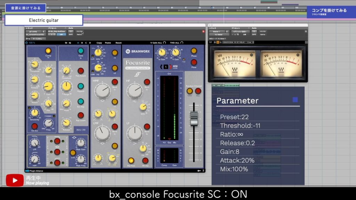Image resolution: width=356 pixels, height=200 pixels.
Task: Click the license key icon in footer
Action: point(199,171)
